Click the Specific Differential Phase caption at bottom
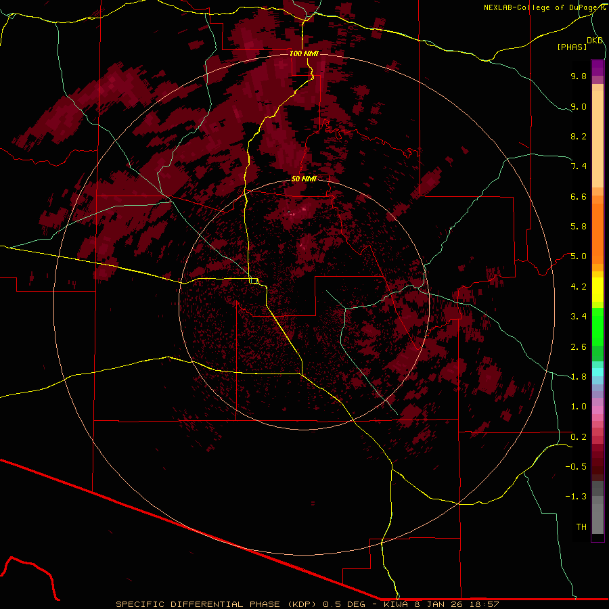 point(307,604)
